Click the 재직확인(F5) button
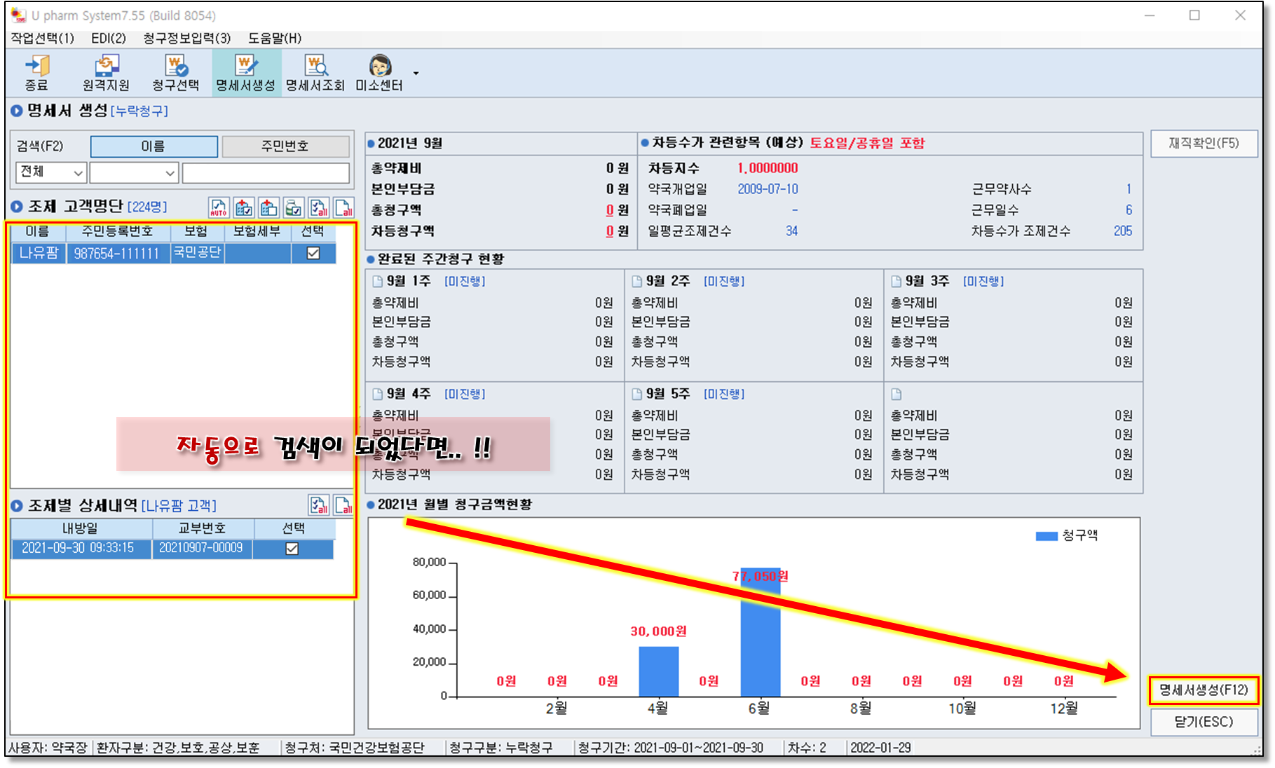 [1204, 144]
